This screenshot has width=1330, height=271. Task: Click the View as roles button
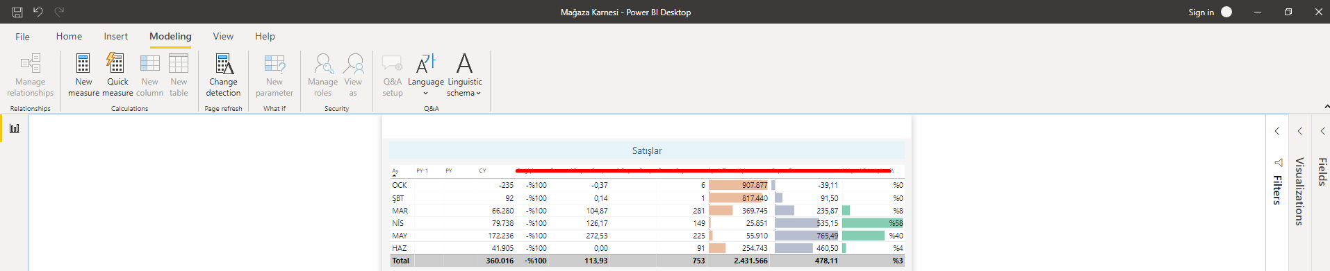(353, 75)
